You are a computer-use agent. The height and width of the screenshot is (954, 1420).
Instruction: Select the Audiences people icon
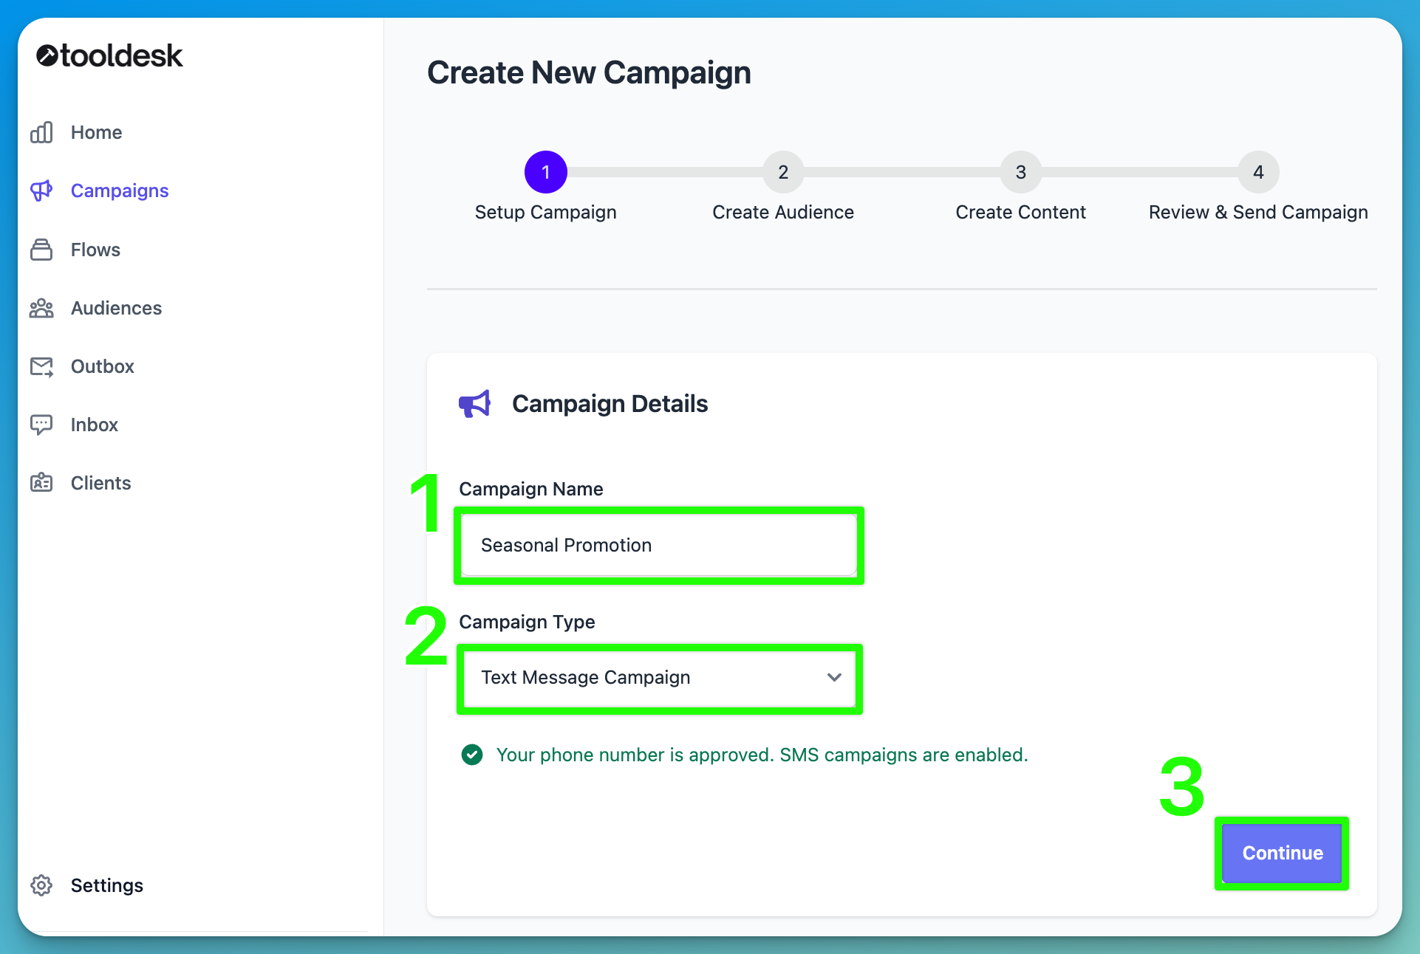coord(42,308)
